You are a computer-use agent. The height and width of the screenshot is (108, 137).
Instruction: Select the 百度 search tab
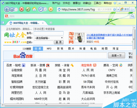tap(38, 49)
